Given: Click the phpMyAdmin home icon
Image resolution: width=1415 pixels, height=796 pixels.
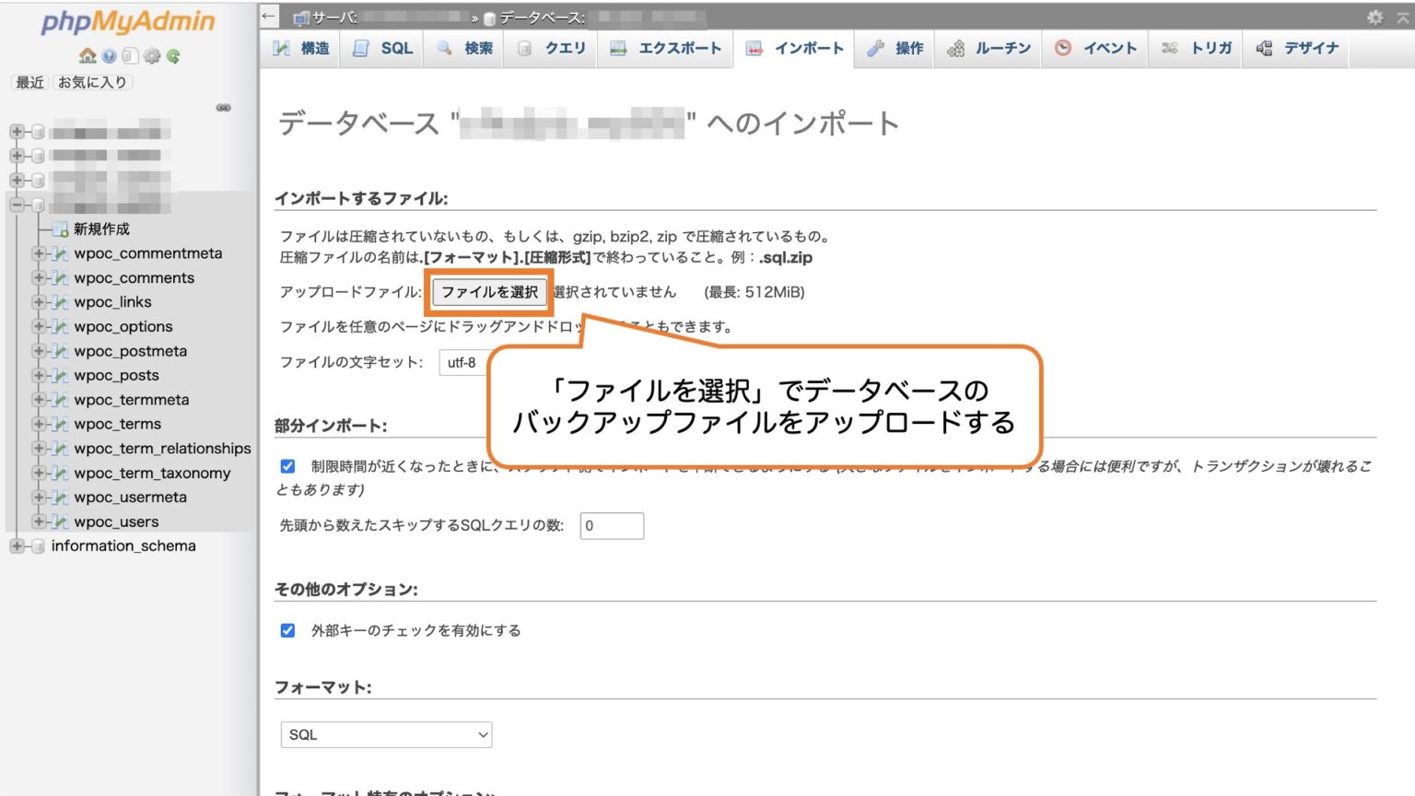Looking at the screenshot, I should click(87, 55).
